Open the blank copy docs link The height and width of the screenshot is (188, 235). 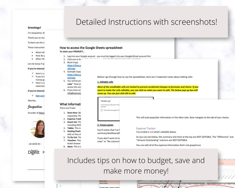point(74,67)
